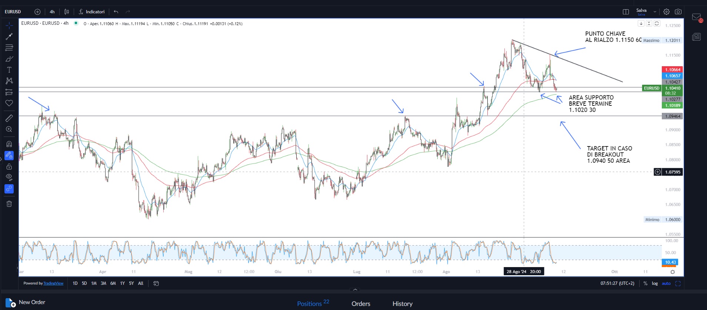Toggle visibility of all drawings

click(9, 177)
